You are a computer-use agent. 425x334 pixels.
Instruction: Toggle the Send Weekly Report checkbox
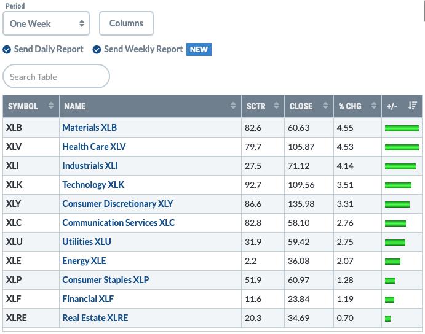[97, 50]
